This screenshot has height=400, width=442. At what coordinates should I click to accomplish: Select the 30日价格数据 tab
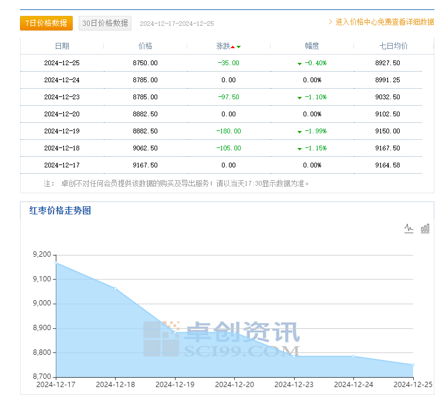pos(105,23)
